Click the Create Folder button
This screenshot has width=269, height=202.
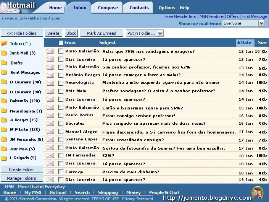coord(22,169)
